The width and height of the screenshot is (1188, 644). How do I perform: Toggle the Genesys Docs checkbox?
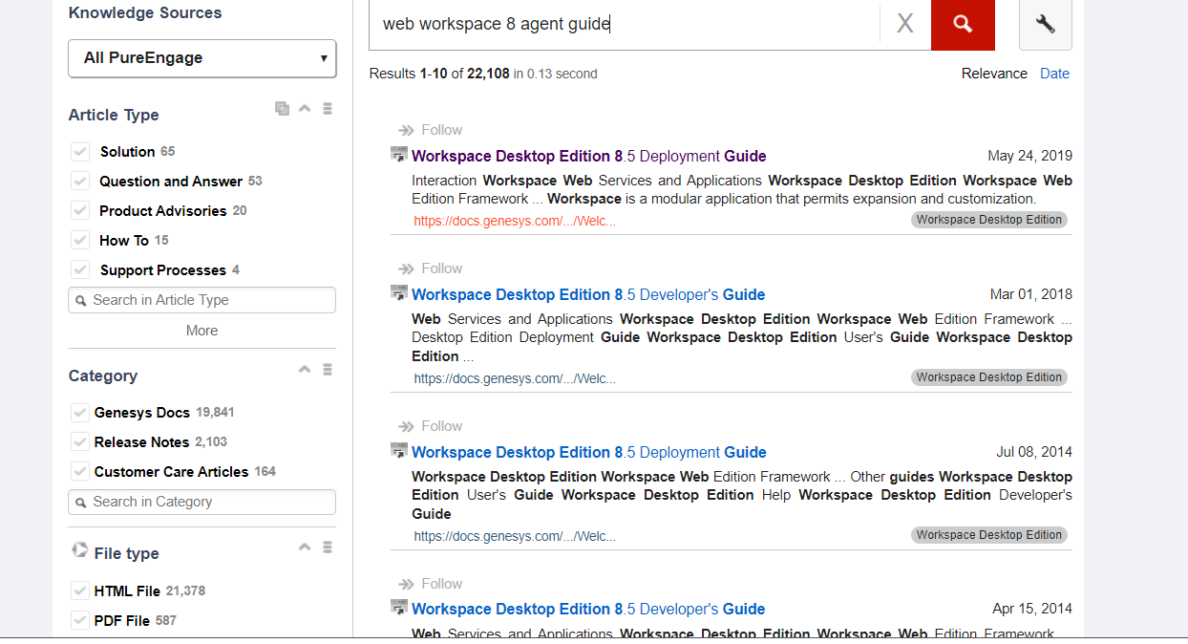[80, 413]
